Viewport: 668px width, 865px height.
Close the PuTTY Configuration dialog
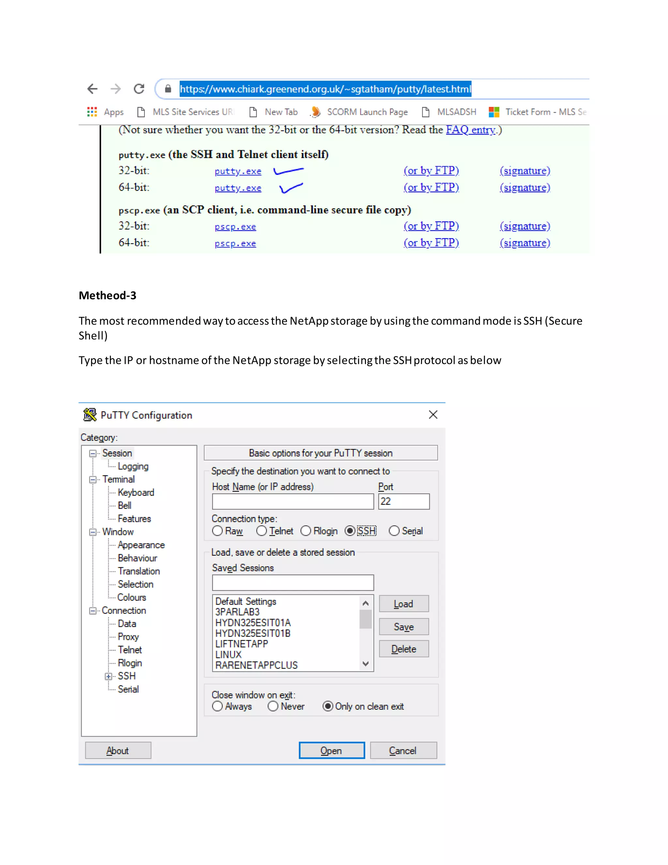[433, 415]
